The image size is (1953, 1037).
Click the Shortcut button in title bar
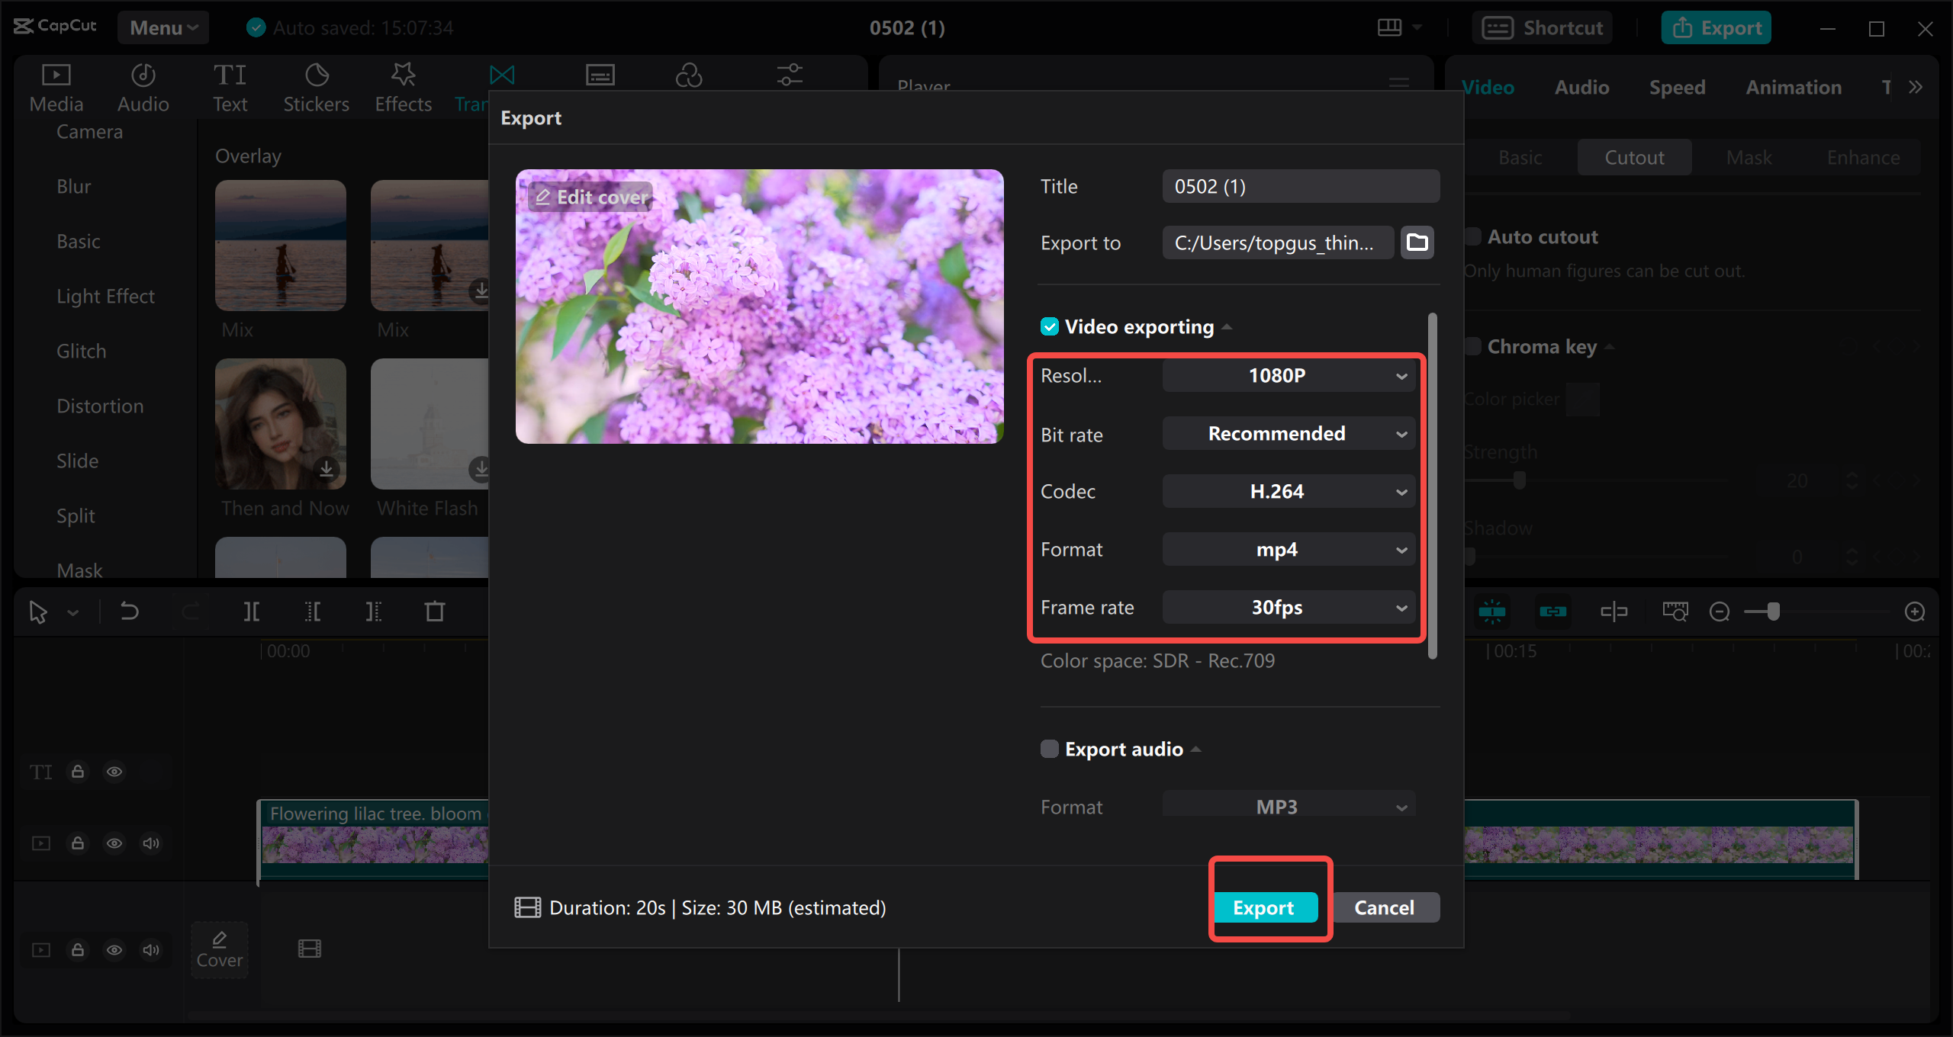(x=1543, y=28)
